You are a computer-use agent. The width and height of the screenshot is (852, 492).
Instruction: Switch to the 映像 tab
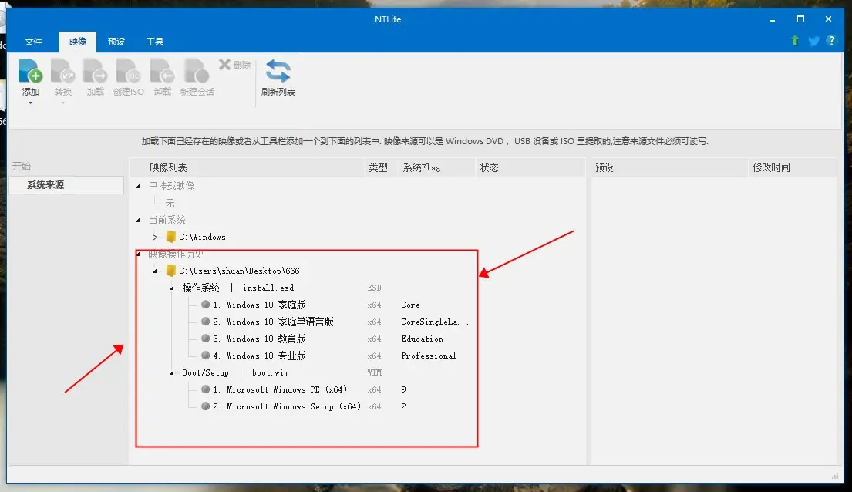78,42
